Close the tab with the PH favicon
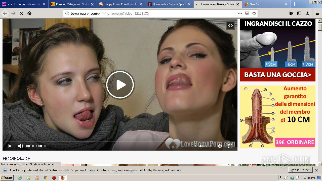 [92, 4]
